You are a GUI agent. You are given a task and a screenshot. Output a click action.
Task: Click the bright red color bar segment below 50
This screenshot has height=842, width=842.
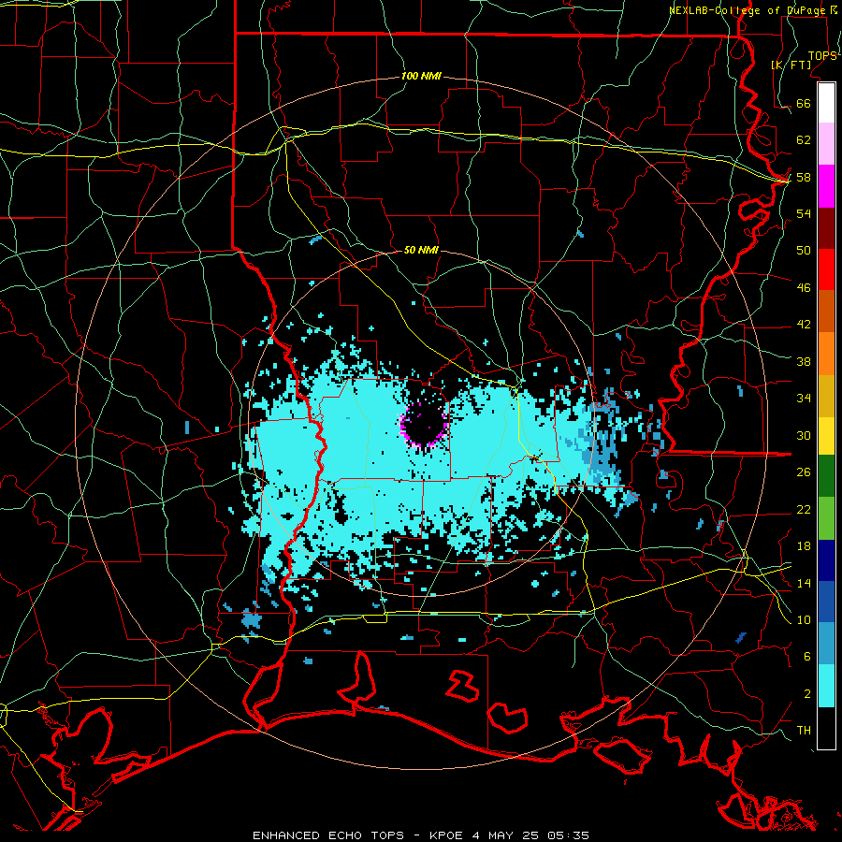tap(826, 269)
